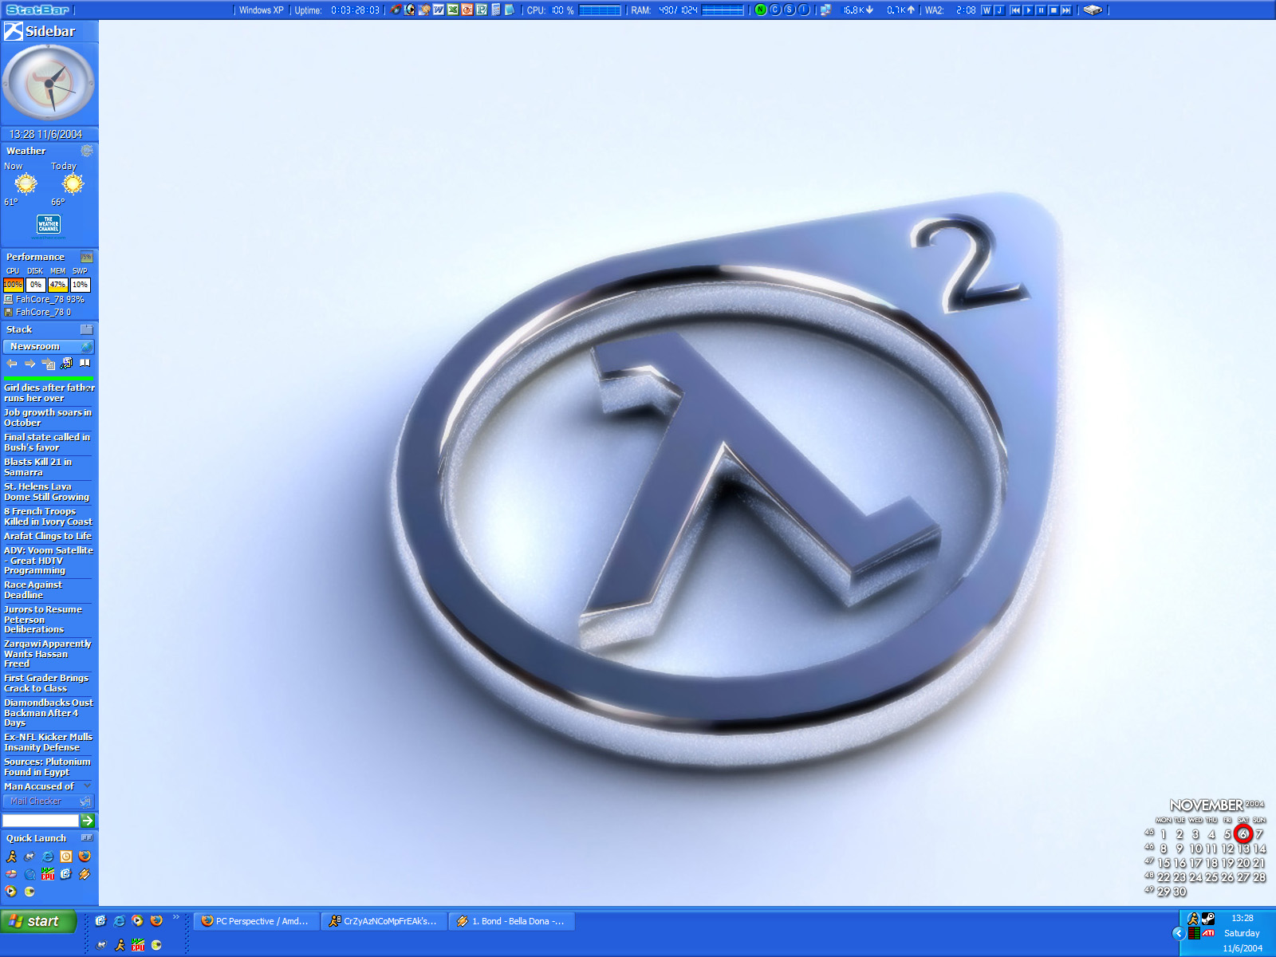Click Winamp previous track button in StatBar

click(1015, 10)
